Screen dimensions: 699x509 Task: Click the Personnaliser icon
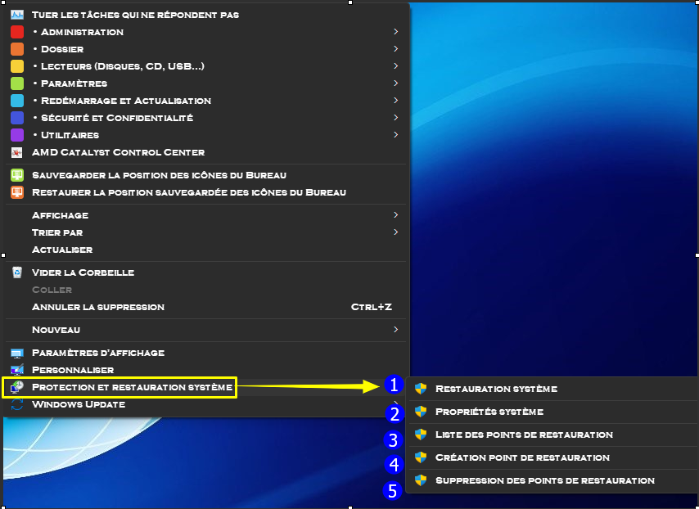point(17,370)
